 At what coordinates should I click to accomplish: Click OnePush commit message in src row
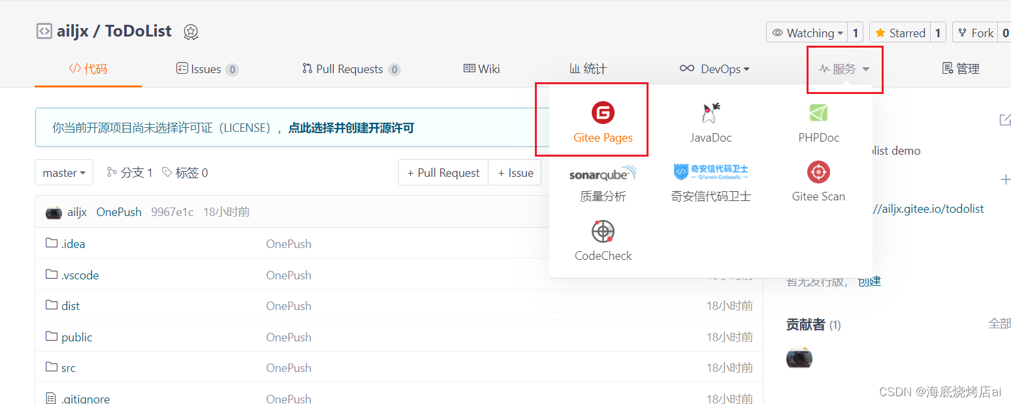click(289, 368)
